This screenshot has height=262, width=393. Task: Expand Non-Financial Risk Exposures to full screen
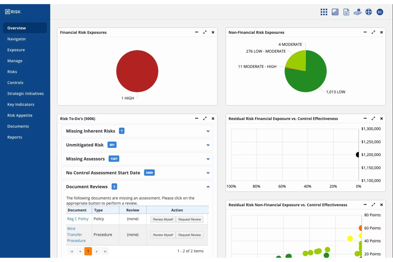coord(373,32)
